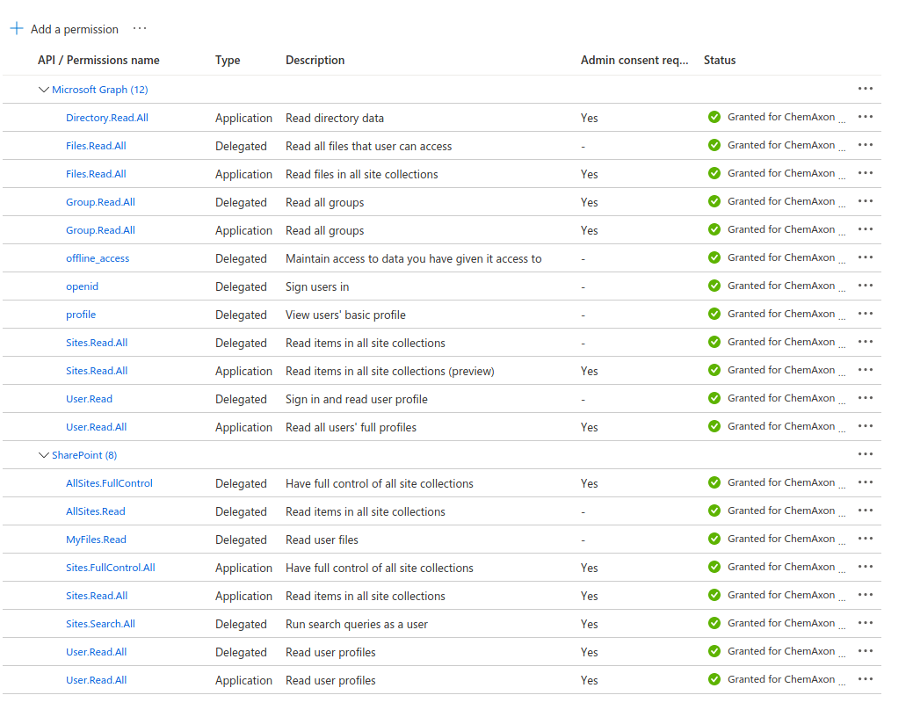The width and height of the screenshot is (913, 717).
Task: Open more options for Directory.Read.All row
Action: (865, 117)
